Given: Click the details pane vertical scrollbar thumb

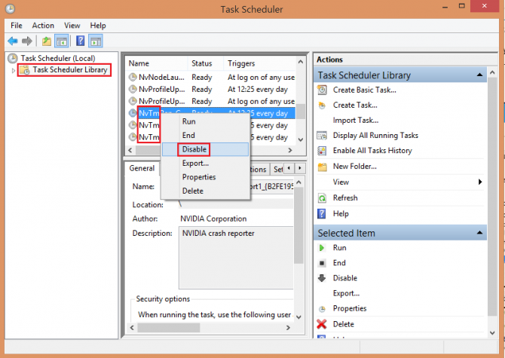Looking at the screenshot, I should point(298,225).
